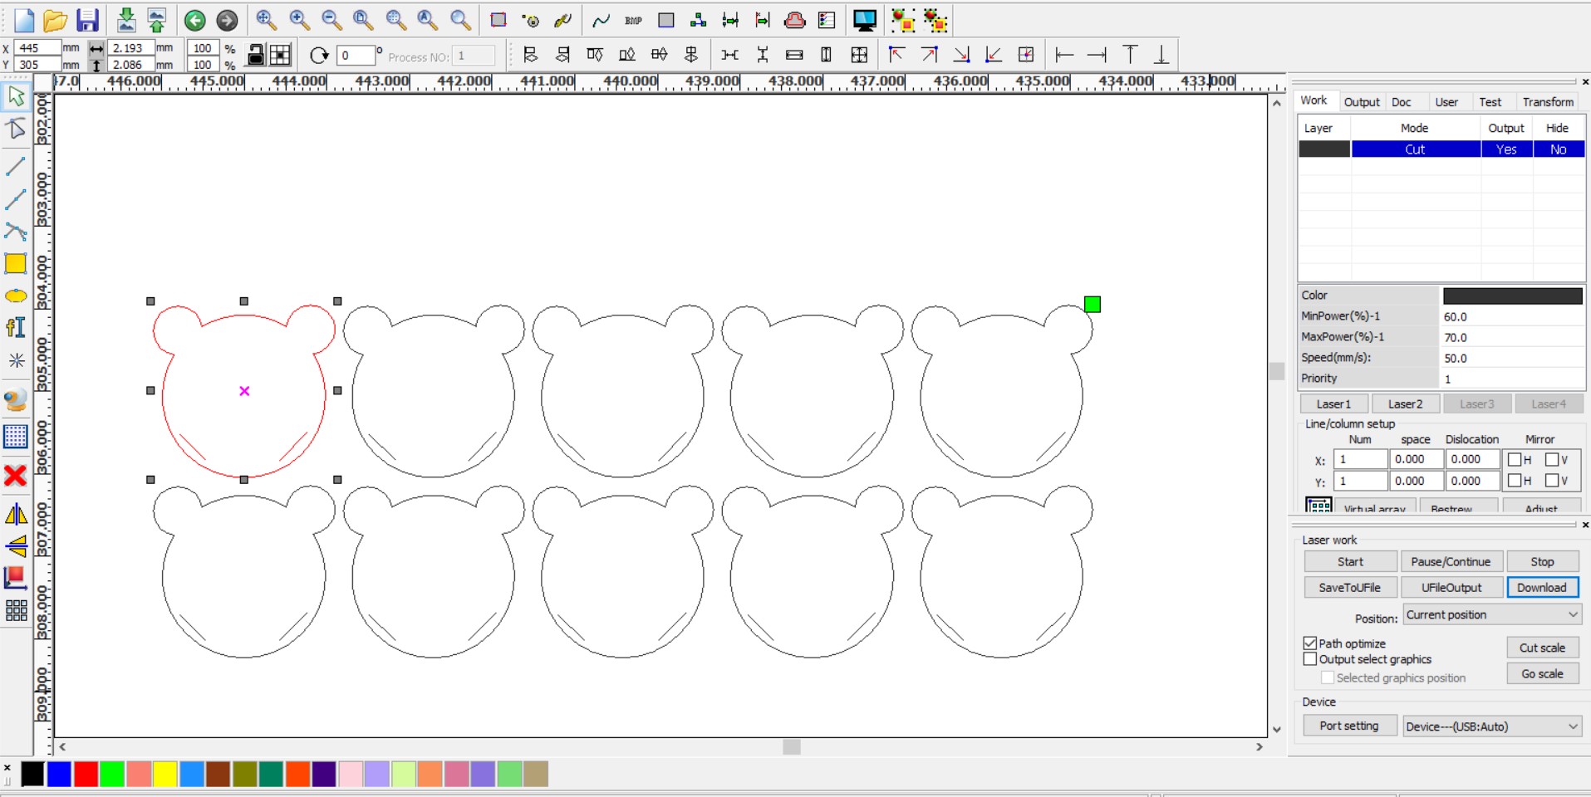This screenshot has height=797, width=1591.
Task: Click the monitor preview icon
Action: click(865, 20)
